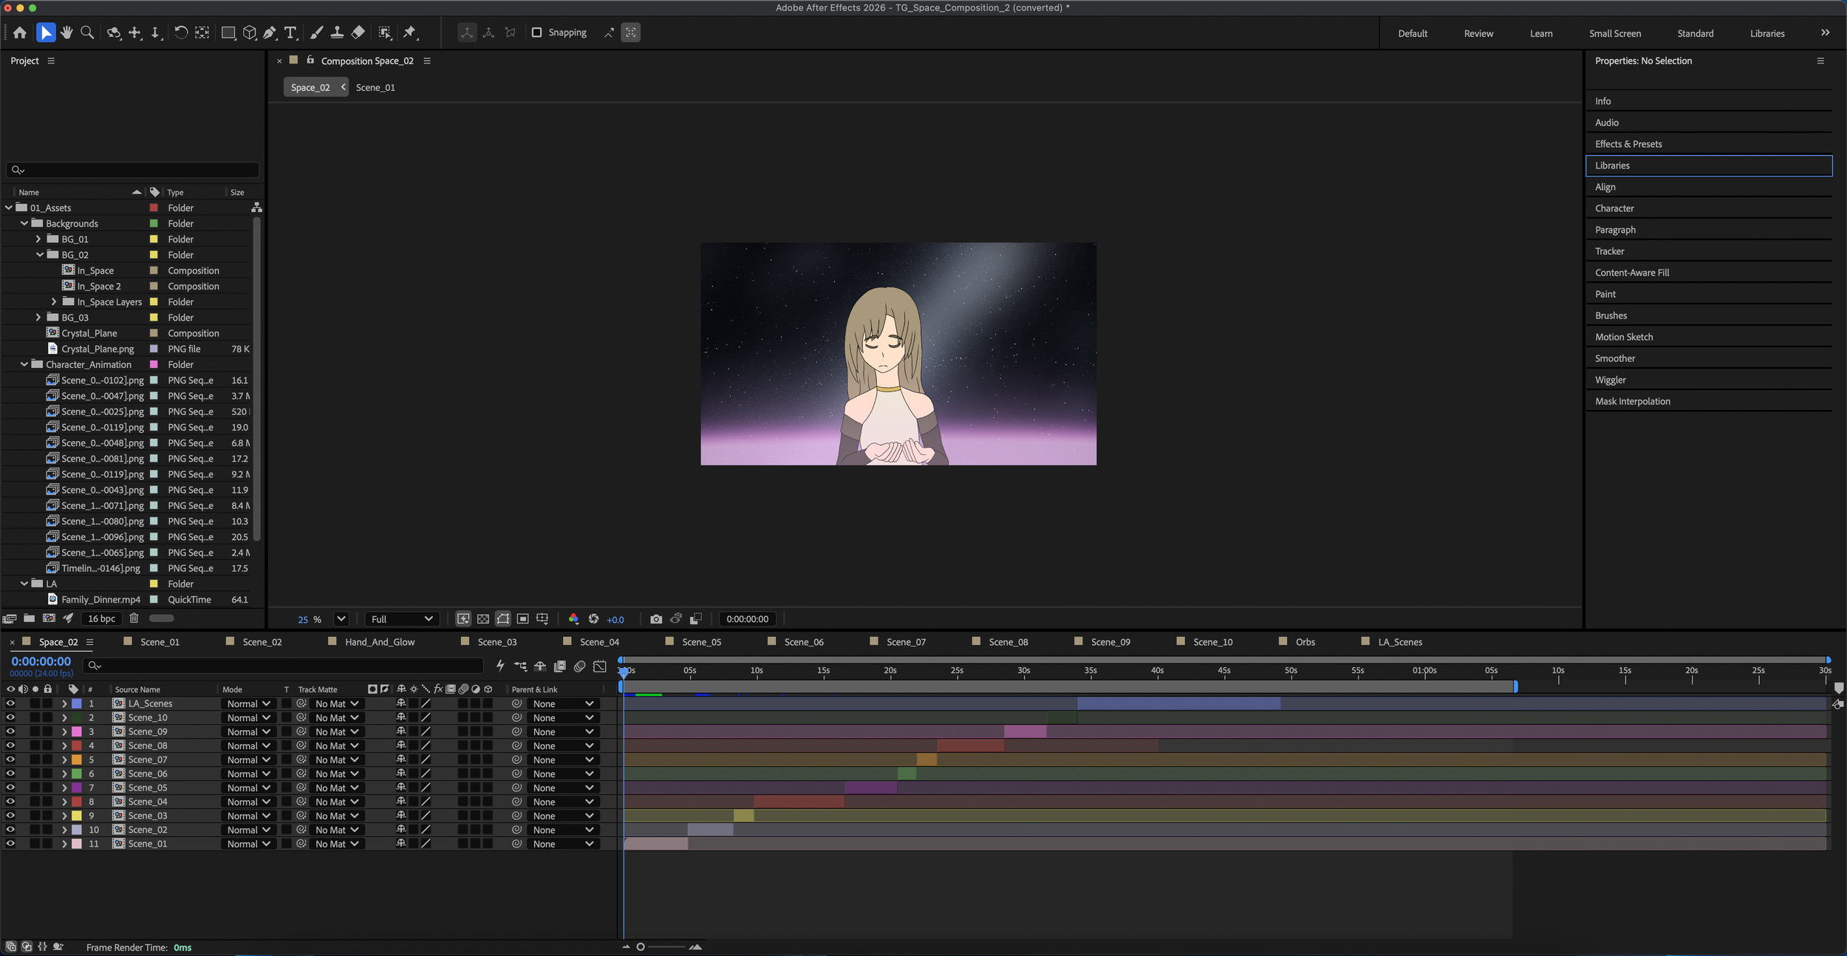Open the Full resolution dropdown

[402, 619]
